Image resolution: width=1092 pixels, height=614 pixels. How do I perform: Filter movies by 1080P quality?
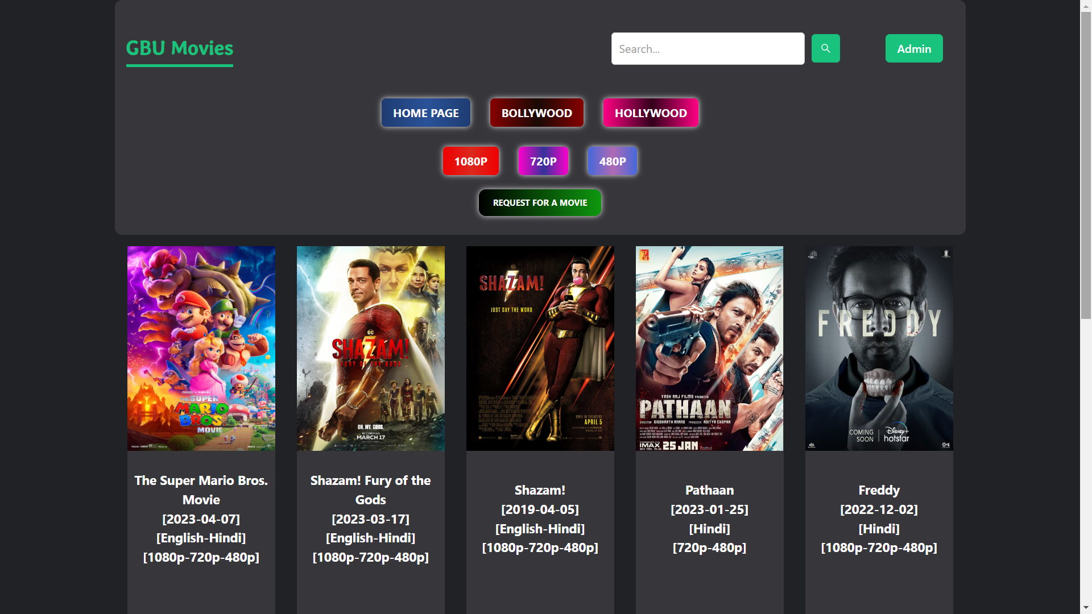click(x=470, y=161)
